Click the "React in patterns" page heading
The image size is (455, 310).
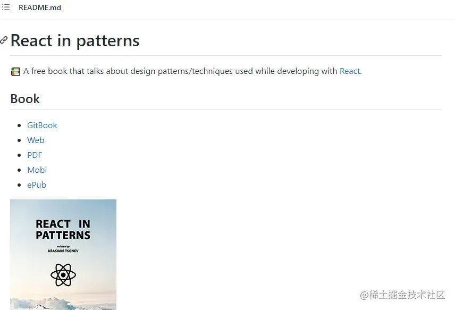tap(75, 40)
